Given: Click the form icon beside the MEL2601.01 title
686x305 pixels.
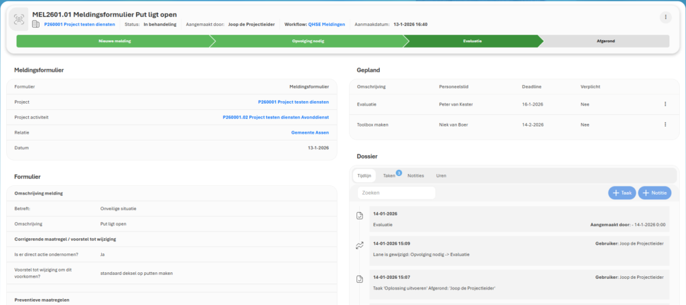Looking at the screenshot, I should (x=18, y=19).
